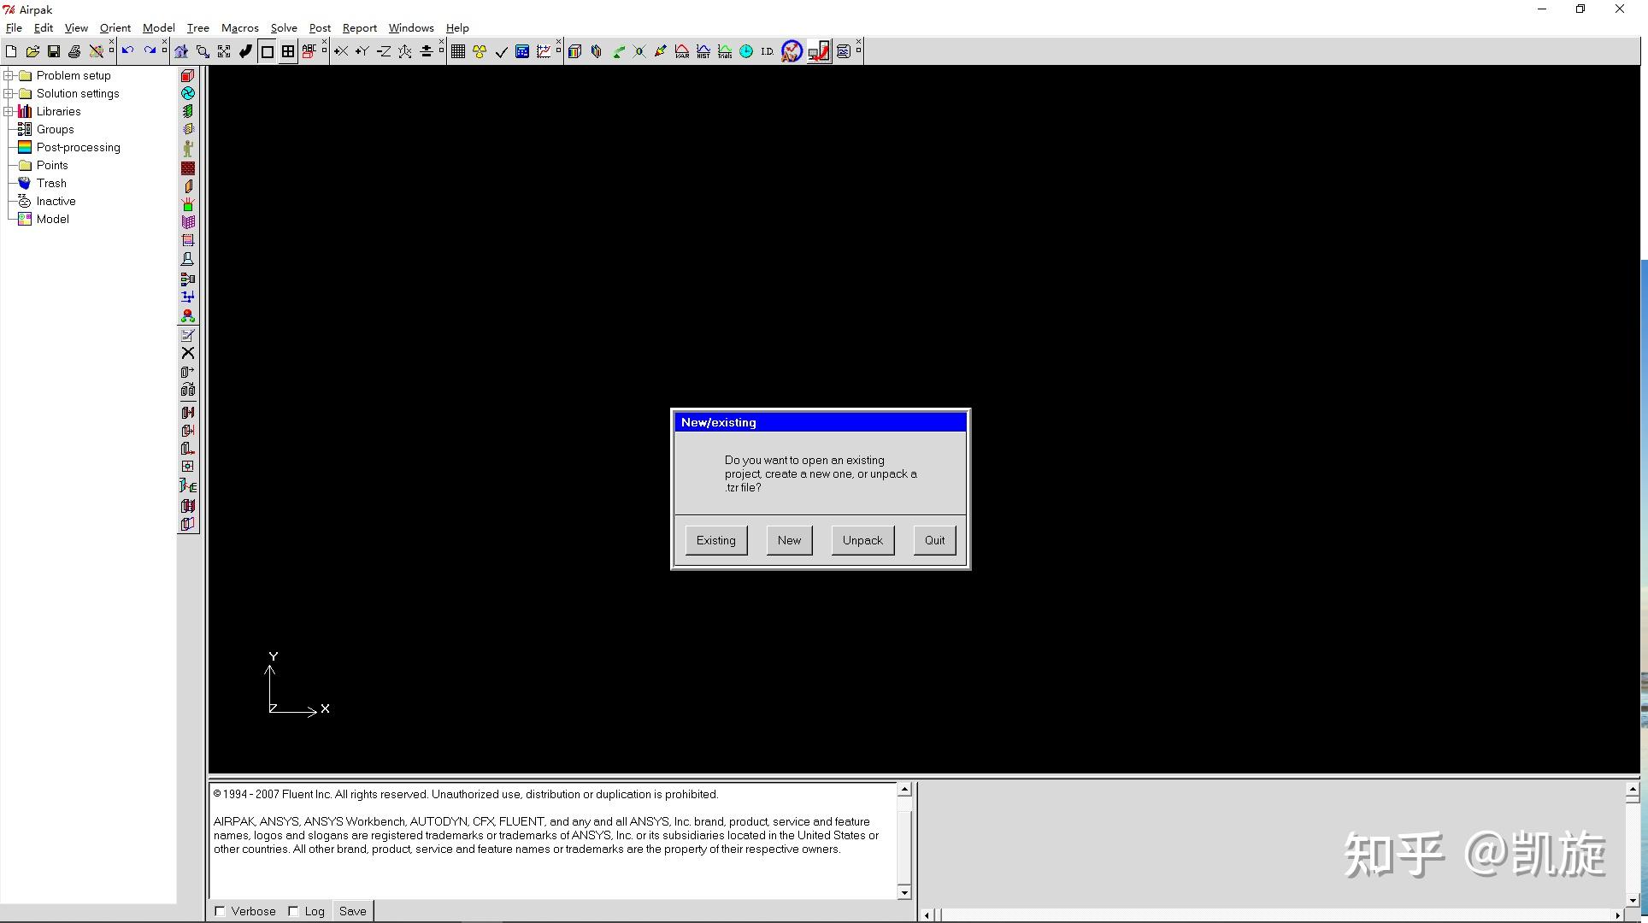Click the New button in dialog

pos(789,540)
